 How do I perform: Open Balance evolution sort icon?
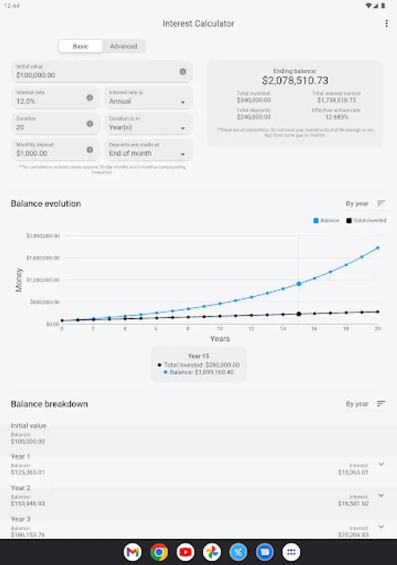click(x=381, y=203)
